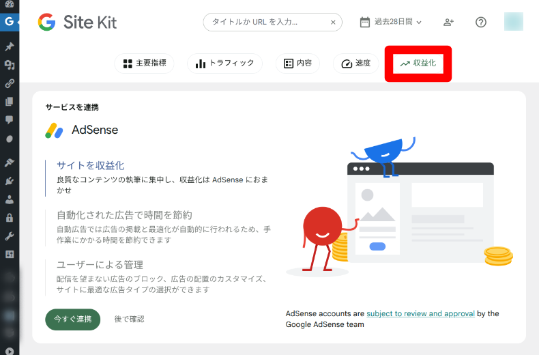Switch to the 主要指標 tab
The image size is (539, 355).
pyautogui.click(x=145, y=63)
